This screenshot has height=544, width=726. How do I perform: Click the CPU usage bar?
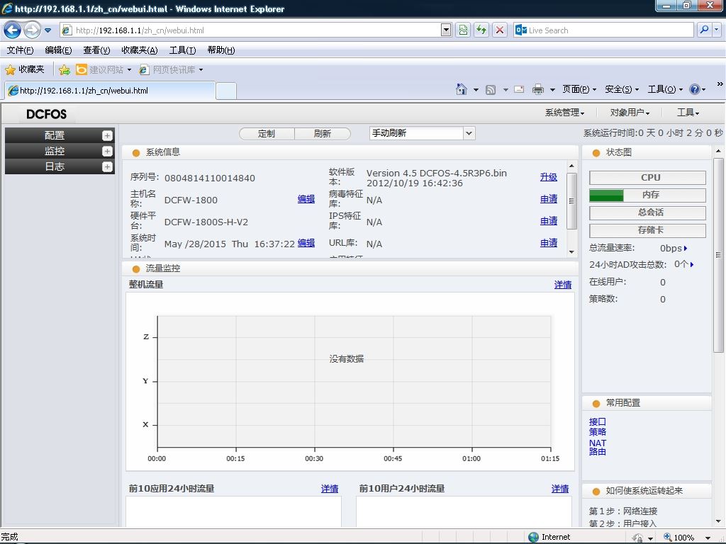pyautogui.click(x=648, y=178)
